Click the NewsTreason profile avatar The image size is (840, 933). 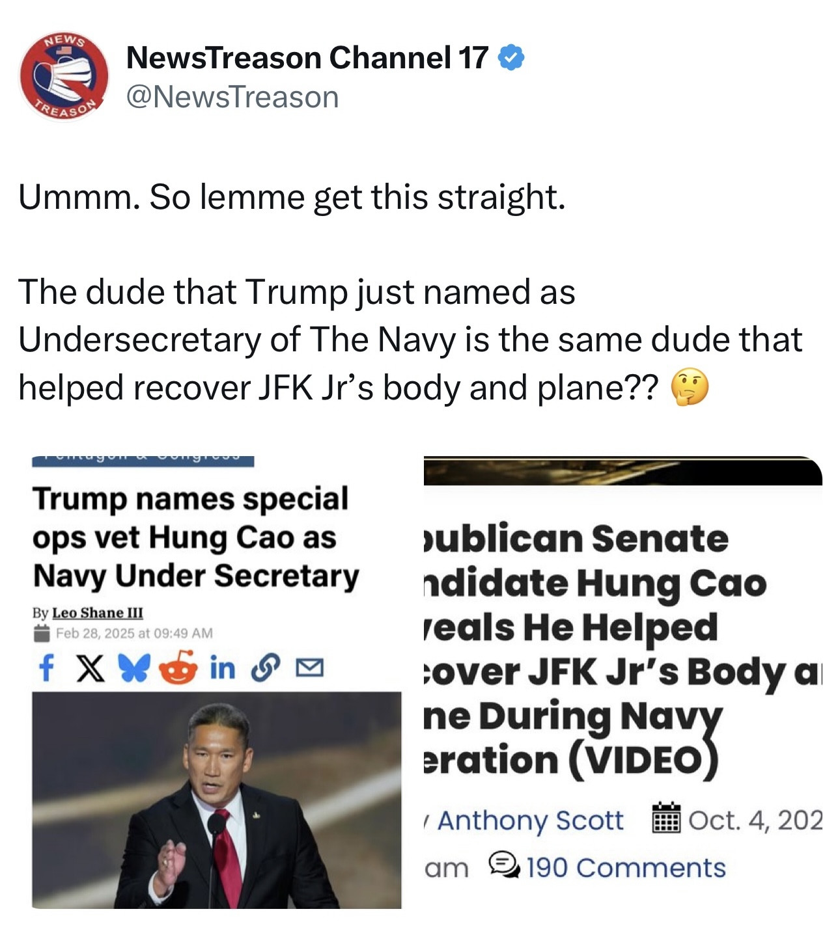[63, 77]
